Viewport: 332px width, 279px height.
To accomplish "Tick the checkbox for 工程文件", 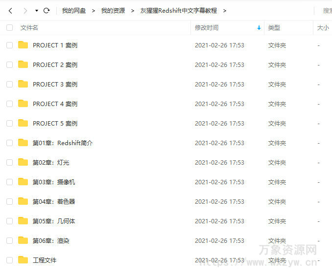I will 9,260.
